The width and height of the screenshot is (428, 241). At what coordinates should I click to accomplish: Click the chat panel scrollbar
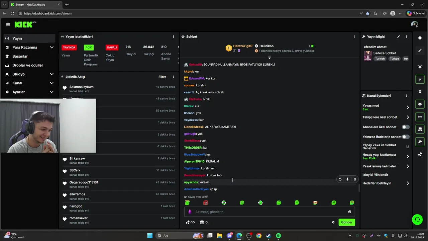click(x=359, y=188)
